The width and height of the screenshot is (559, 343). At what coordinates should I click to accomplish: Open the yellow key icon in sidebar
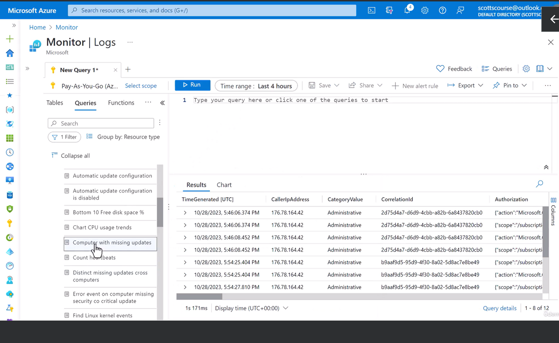[10, 223]
